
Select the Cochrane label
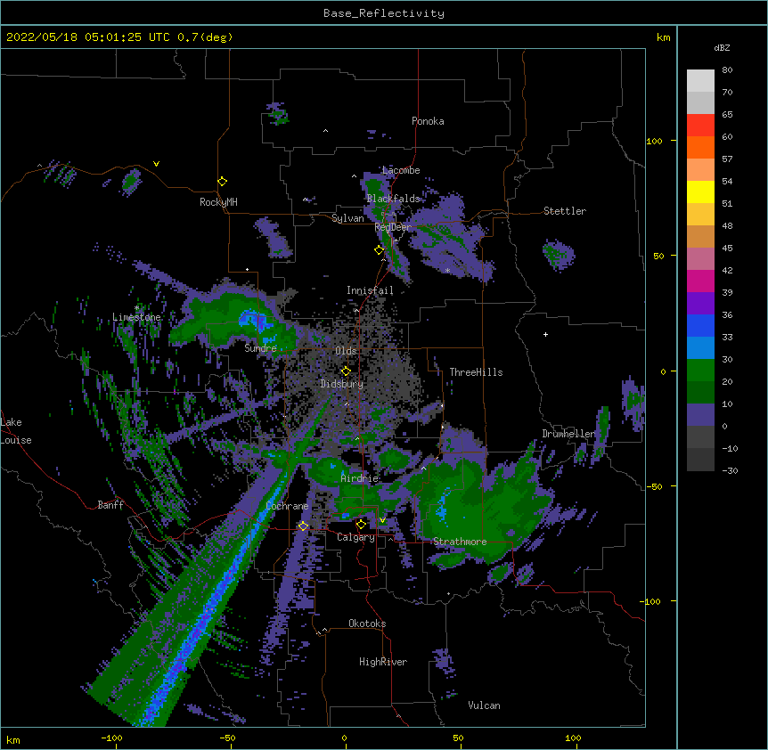[287, 506]
